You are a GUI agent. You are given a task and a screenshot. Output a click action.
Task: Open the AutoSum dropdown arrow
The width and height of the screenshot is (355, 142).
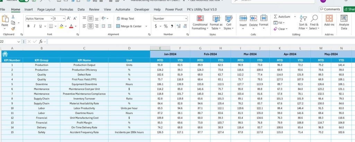pos(295,17)
